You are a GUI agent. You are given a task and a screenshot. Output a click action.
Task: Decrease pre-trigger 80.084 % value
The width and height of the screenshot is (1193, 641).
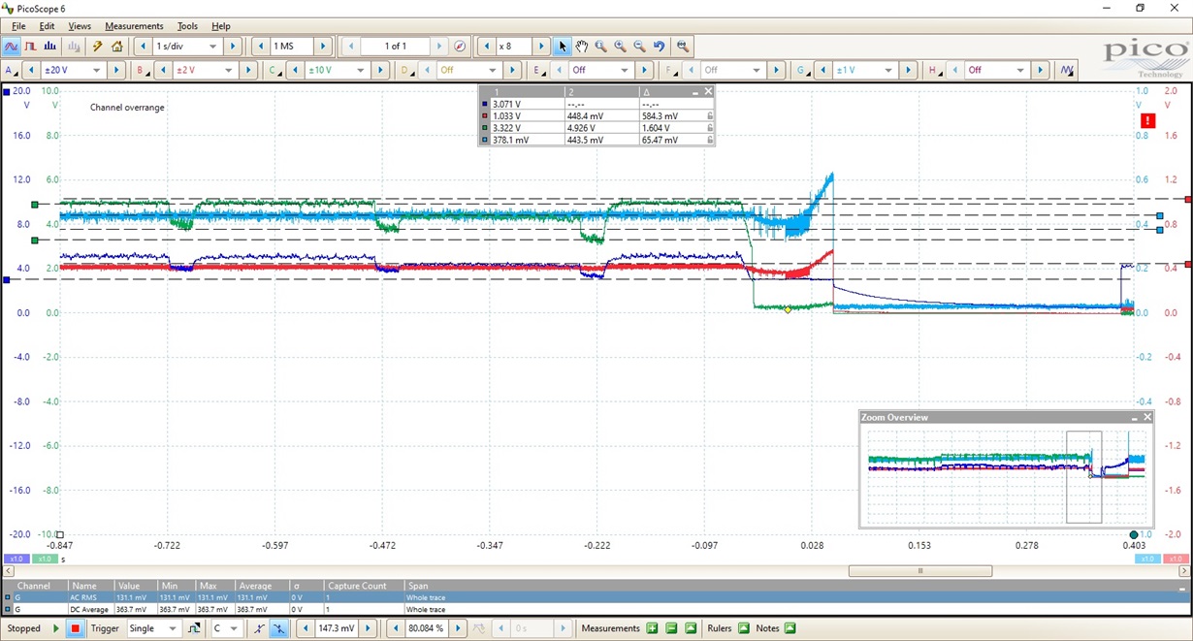coord(396,628)
